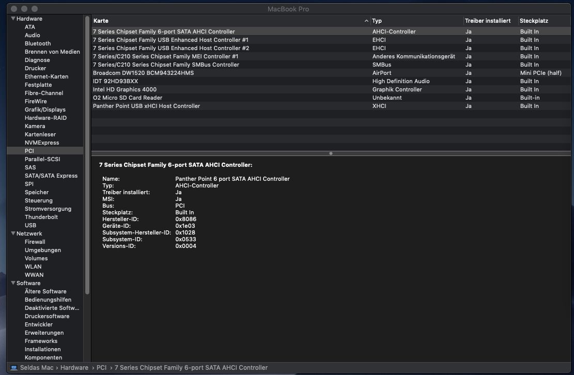This screenshot has height=375, width=574.
Task: Open WLAN under Netzwerk
Action: click(33, 267)
